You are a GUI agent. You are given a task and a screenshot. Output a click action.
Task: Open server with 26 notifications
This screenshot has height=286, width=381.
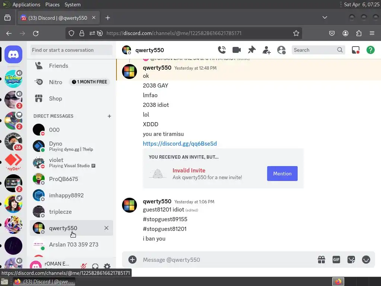(13, 142)
